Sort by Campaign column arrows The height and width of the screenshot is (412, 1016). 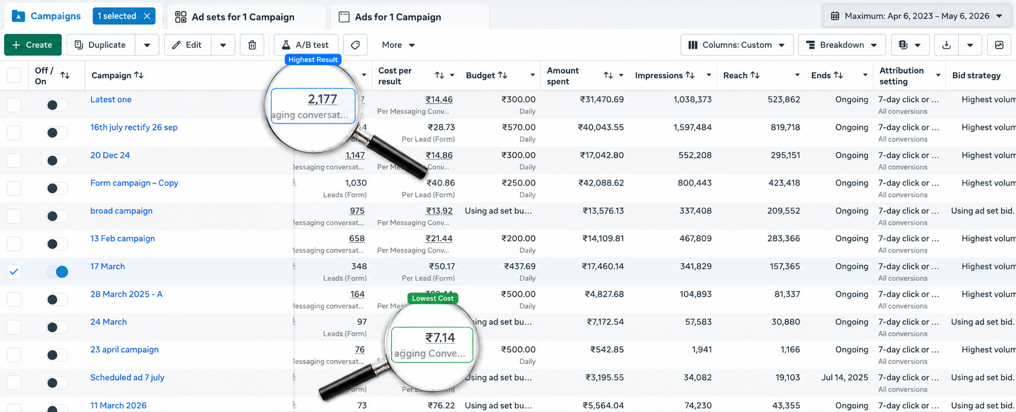(x=139, y=75)
